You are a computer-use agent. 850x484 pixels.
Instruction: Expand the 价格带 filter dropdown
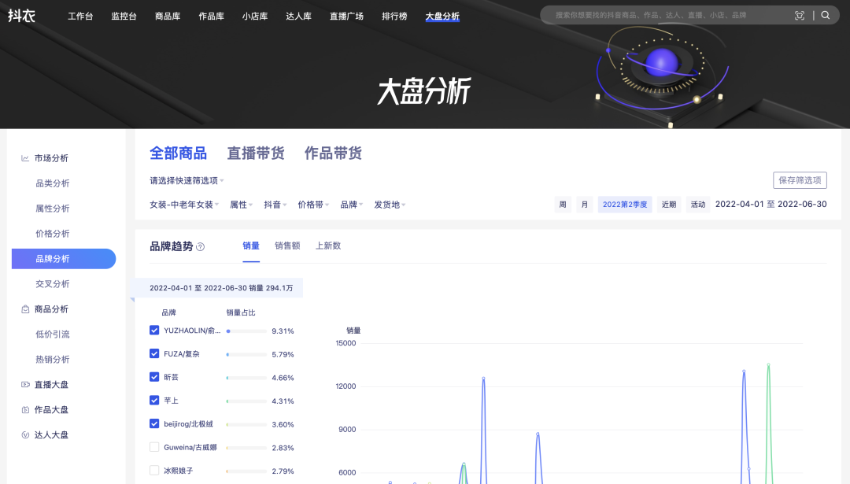tap(313, 205)
